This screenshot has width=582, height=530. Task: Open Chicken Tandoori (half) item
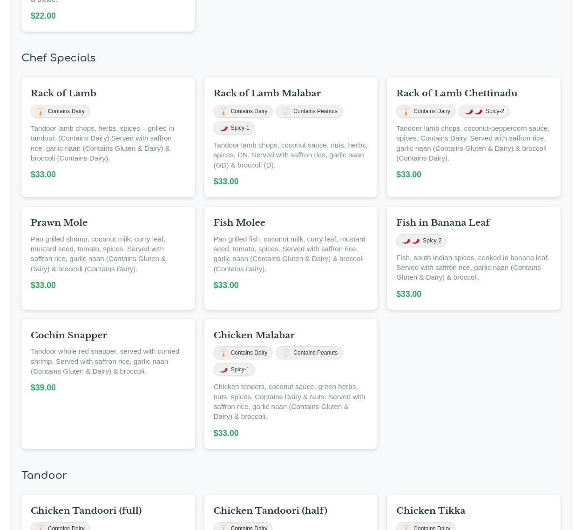(270, 510)
